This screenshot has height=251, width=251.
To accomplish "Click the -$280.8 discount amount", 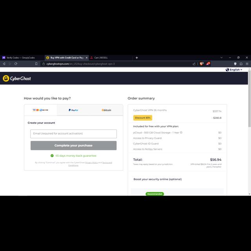I will click(x=216, y=118).
